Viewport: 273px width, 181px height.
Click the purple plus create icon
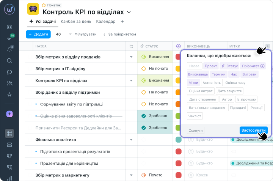point(9,114)
